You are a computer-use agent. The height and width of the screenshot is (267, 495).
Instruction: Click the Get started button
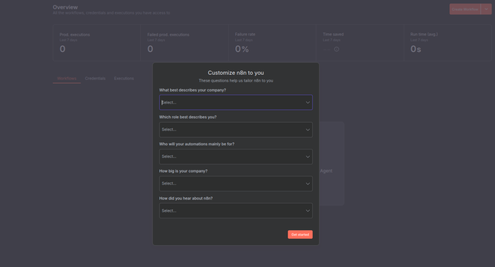pos(300,234)
